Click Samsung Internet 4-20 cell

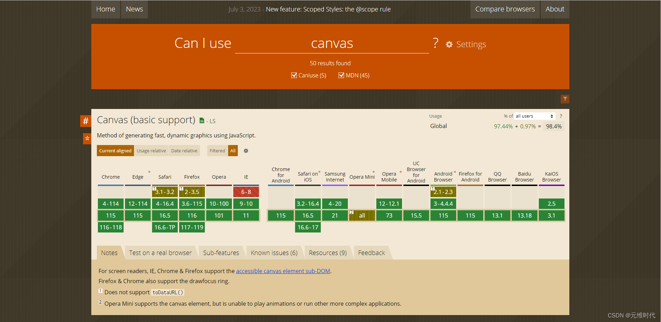[335, 204]
